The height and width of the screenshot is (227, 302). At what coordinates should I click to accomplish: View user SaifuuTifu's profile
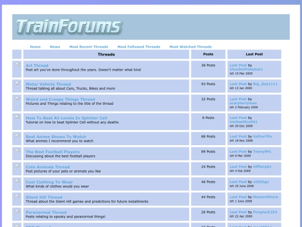pos(262,136)
